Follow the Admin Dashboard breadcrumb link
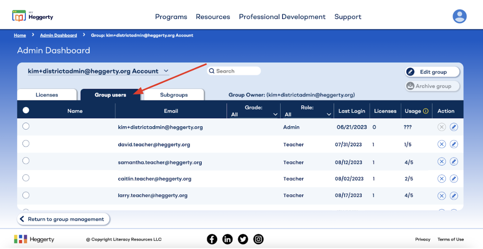483x249 pixels. pyautogui.click(x=58, y=35)
